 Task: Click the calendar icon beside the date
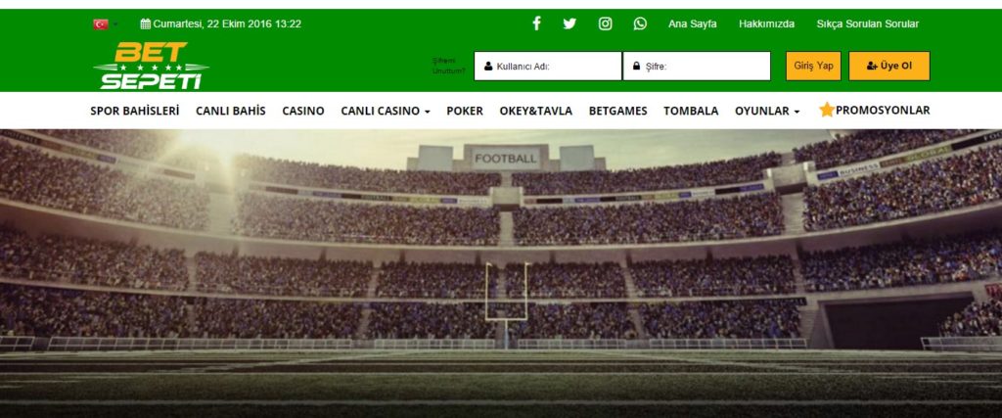[x=146, y=24]
